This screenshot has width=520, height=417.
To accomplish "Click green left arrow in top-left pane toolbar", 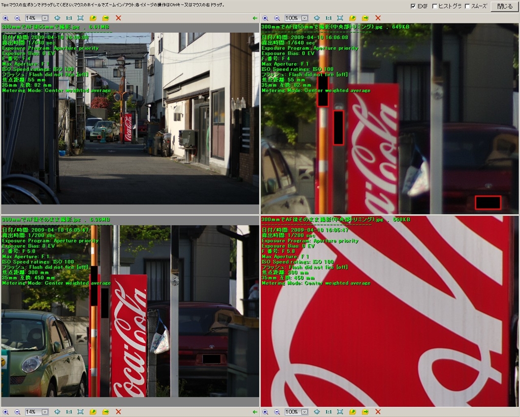I will (255, 18).
